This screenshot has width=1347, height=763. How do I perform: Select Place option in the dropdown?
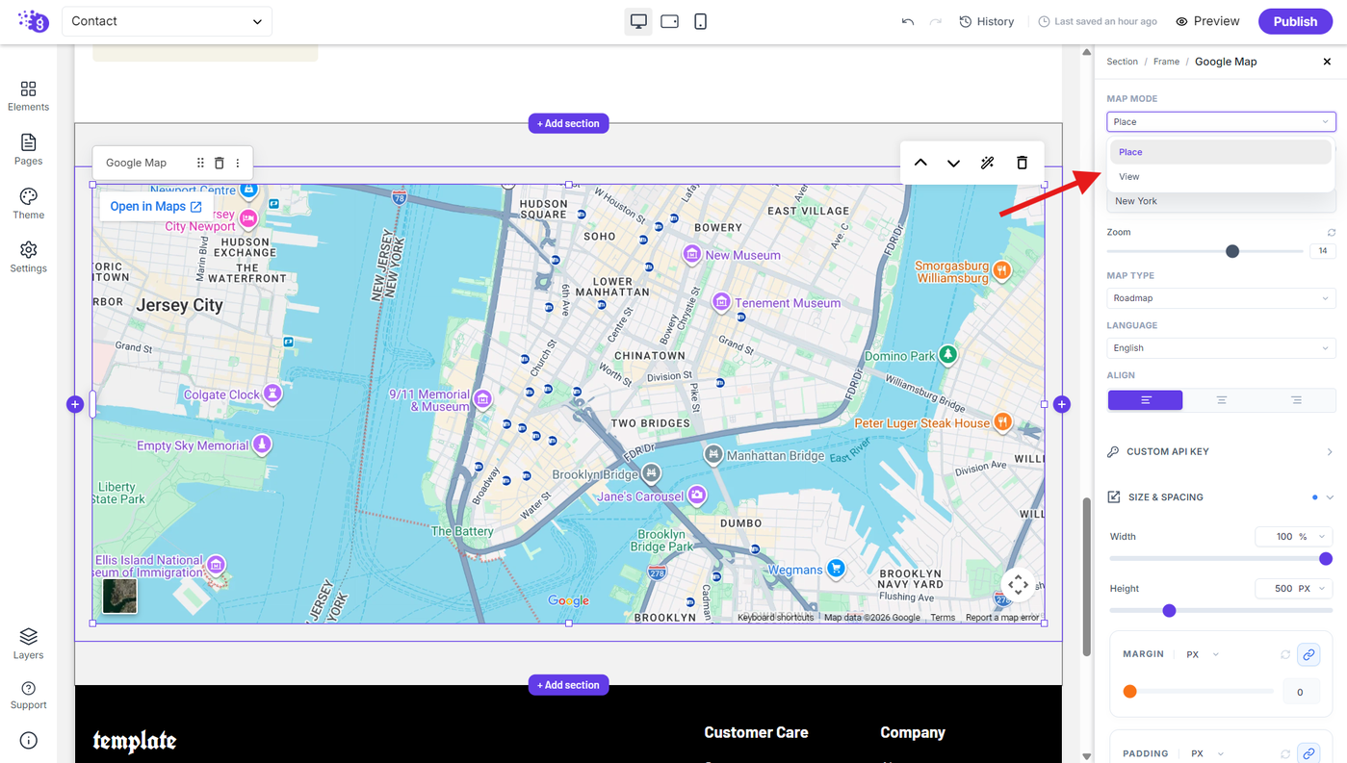pos(1221,152)
